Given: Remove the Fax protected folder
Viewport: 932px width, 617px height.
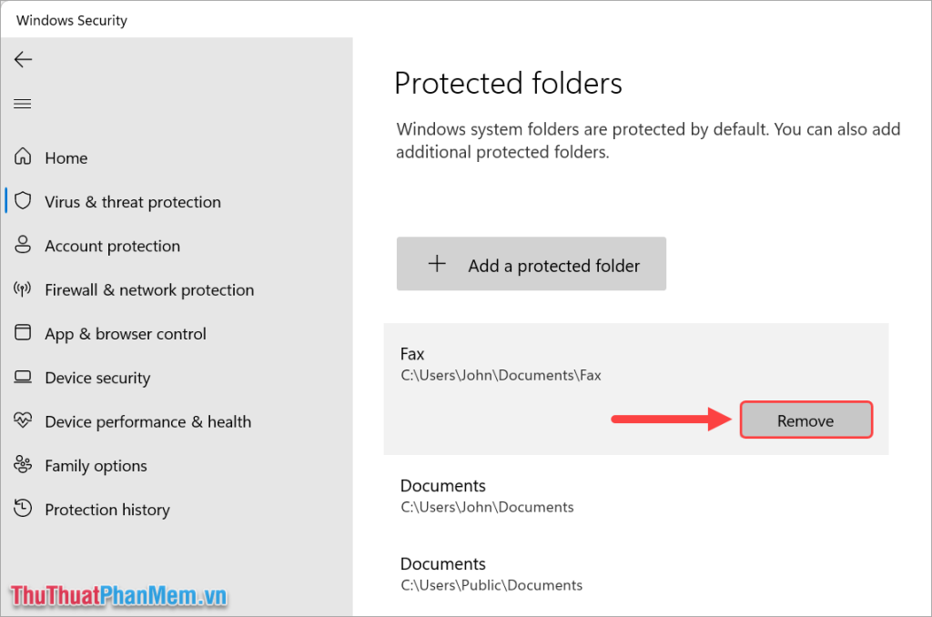Looking at the screenshot, I should [x=806, y=420].
